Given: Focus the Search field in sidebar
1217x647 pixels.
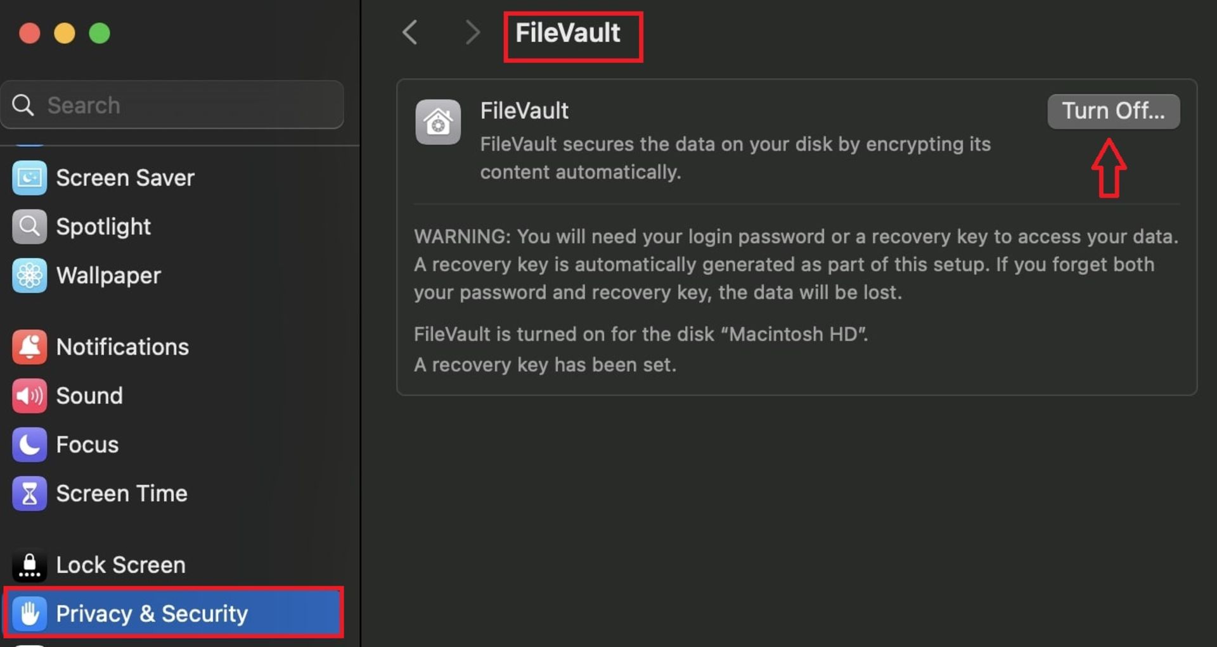Looking at the screenshot, I should coord(172,105).
